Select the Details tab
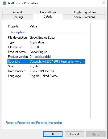Screen dimensions: 108x139 click(x=48, y=17)
